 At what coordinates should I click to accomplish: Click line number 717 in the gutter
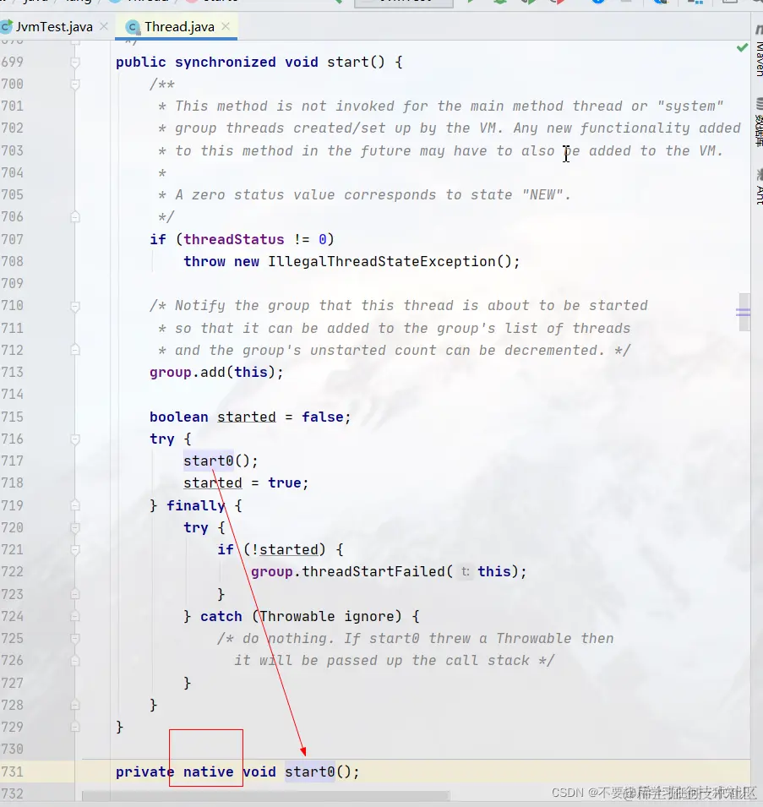coord(13,461)
